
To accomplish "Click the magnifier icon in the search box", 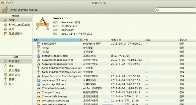I will (158, 10).
